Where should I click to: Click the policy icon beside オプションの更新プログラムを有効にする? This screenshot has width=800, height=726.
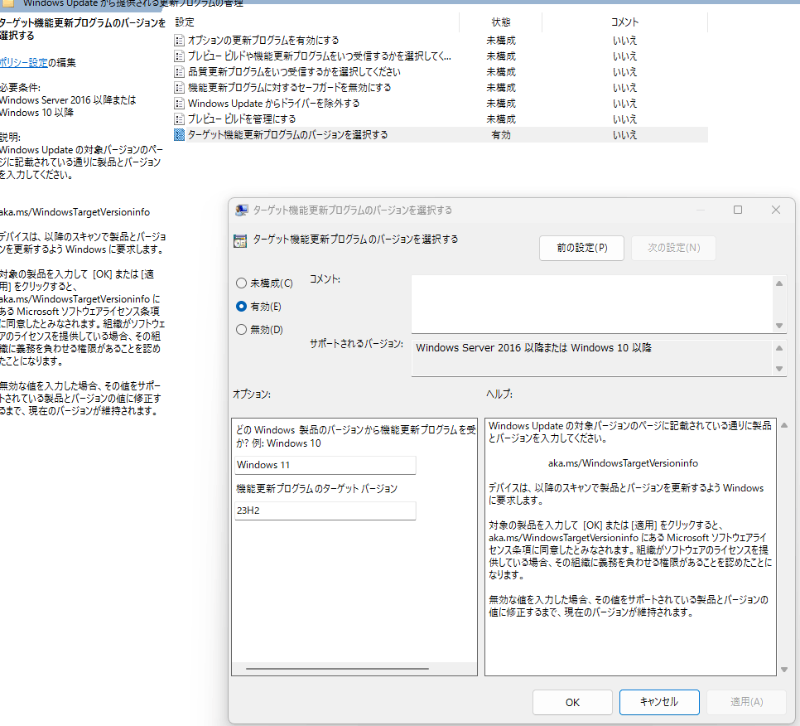point(179,41)
